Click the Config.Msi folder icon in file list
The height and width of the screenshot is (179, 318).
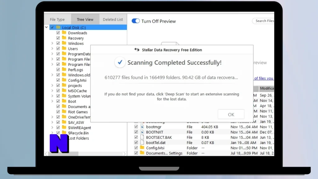[142, 148]
